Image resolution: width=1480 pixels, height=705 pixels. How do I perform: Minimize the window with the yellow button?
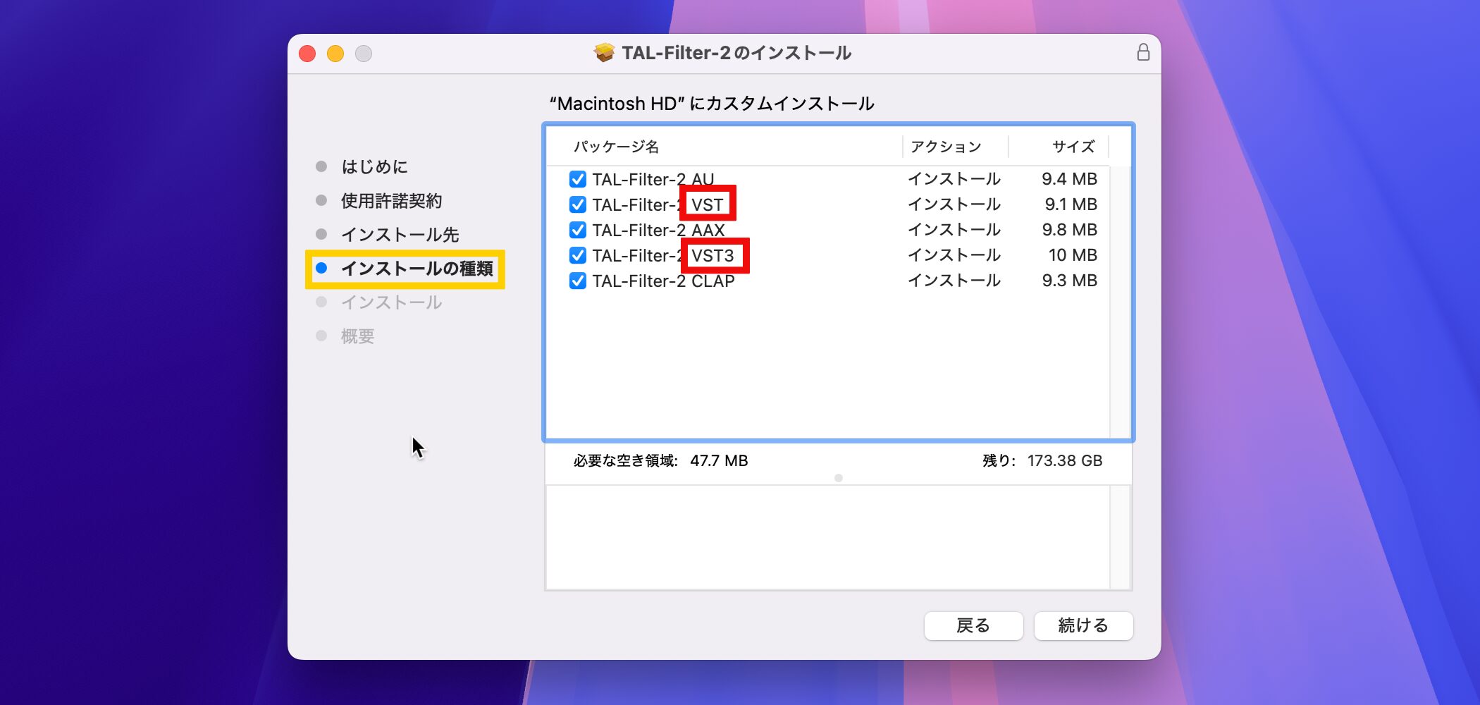tap(335, 54)
